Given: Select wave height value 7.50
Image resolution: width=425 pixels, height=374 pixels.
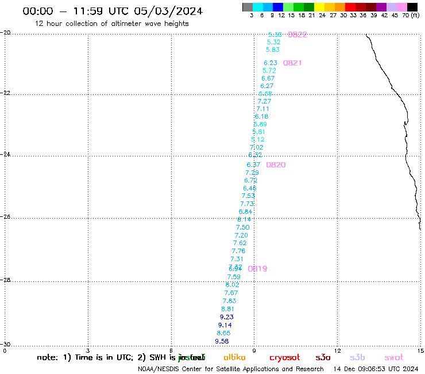Looking at the screenshot, I should (x=242, y=227).
